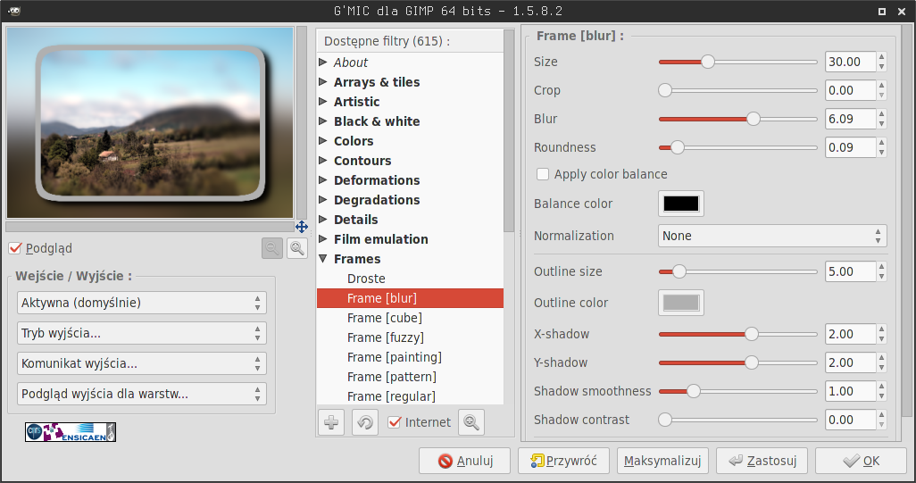This screenshot has height=483, width=916.
Task: Enable Apply color balance checkbox
Action: point(543,174)
